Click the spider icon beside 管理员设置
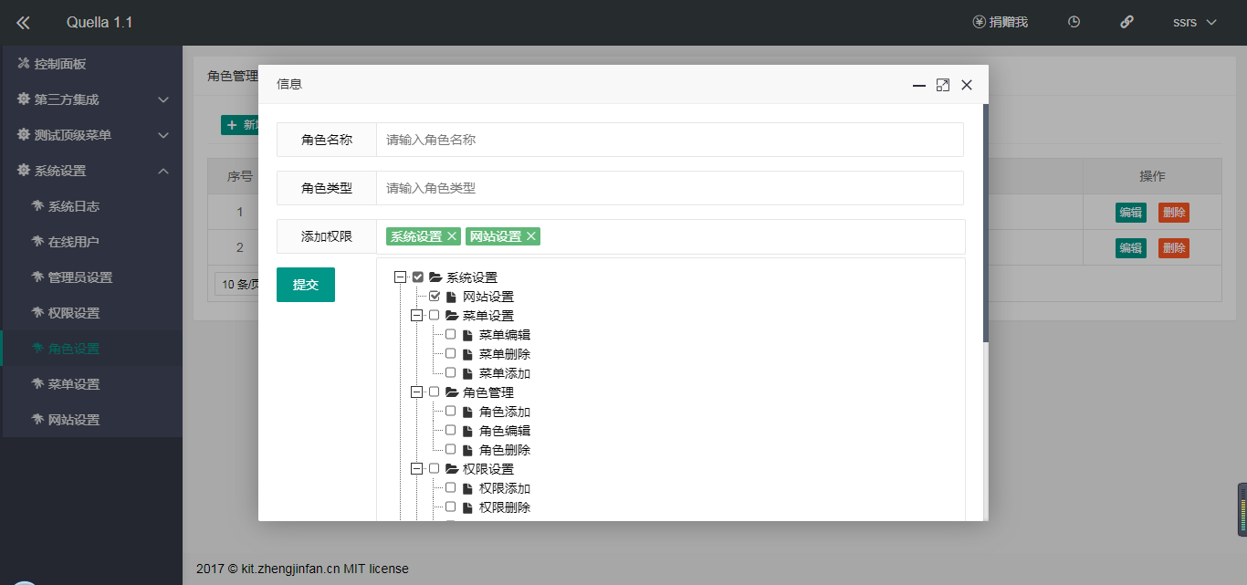 coord(37,277)
